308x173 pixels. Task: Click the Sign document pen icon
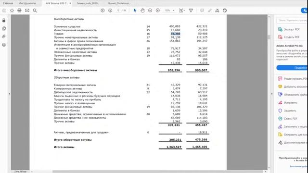point(217,11)
